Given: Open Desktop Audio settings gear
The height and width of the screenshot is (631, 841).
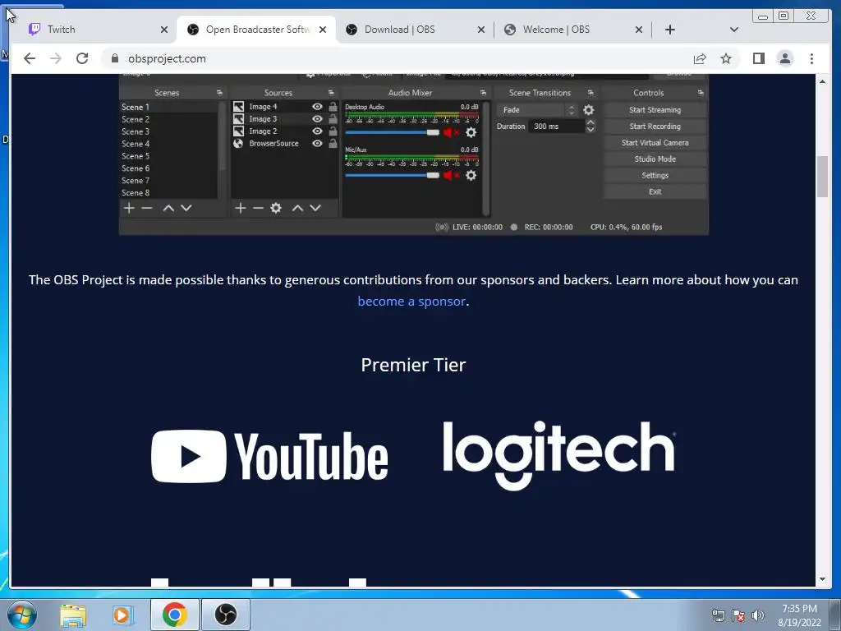Looking at the screenshot, I should coord(471,132).
